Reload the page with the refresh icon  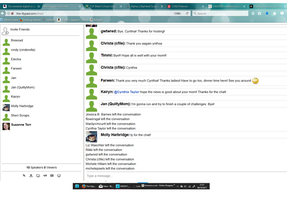point(187,13)
